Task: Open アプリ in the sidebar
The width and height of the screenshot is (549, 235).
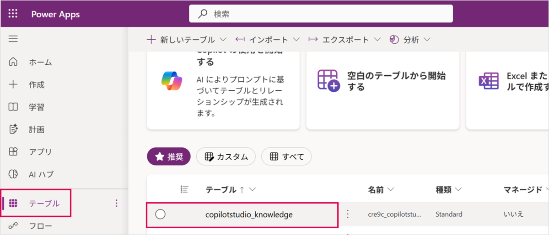Action: pos(40,151)
